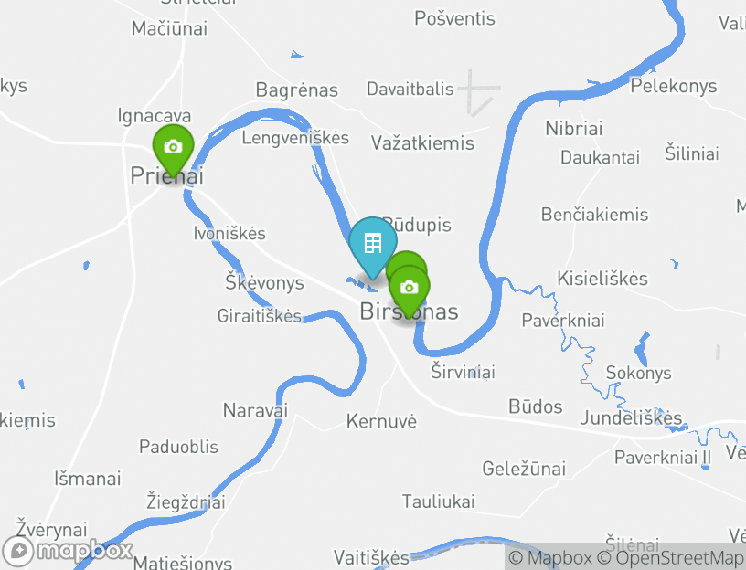Screen dimensions: 746x570
Task: Click the airfield symbol near Davaitbalis
Action: tap(479, 93)
